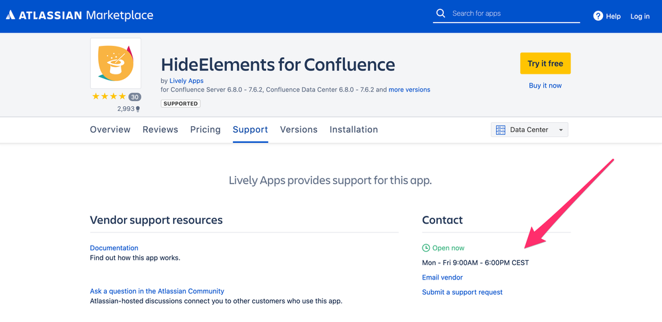Go to the Installation tab

pyautogui.click(x=354, y=129)
